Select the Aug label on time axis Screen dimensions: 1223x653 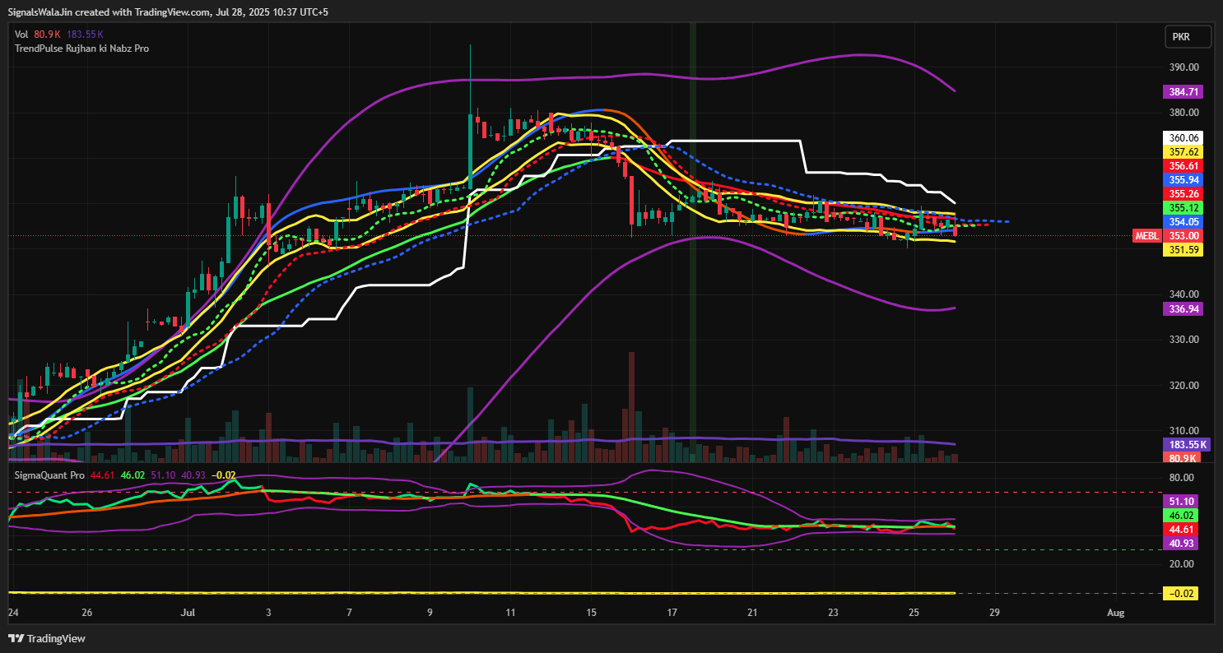(x=1116, y=613)
